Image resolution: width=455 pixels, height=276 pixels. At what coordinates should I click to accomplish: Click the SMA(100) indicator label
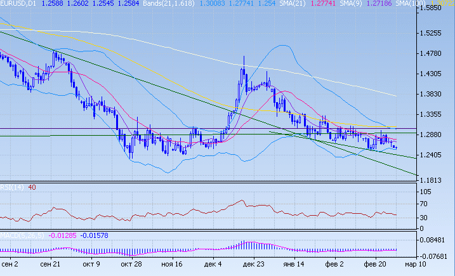click(x=407, y=4)
